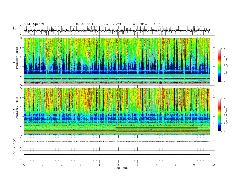The image size is (240, 185).
Task: Click the "ch.1(V)" waveform axis label
Action: click(x=15, y=31)
